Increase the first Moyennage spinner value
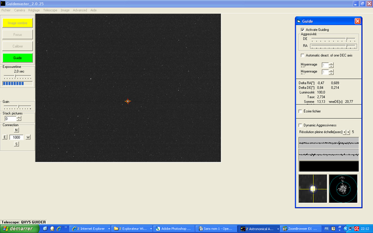This screenshot has height=233, width=373. click(332, 64)
